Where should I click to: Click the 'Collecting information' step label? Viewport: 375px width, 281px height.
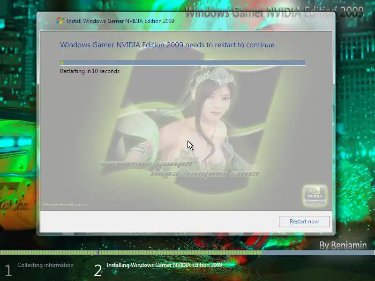[x=45, y=265]
